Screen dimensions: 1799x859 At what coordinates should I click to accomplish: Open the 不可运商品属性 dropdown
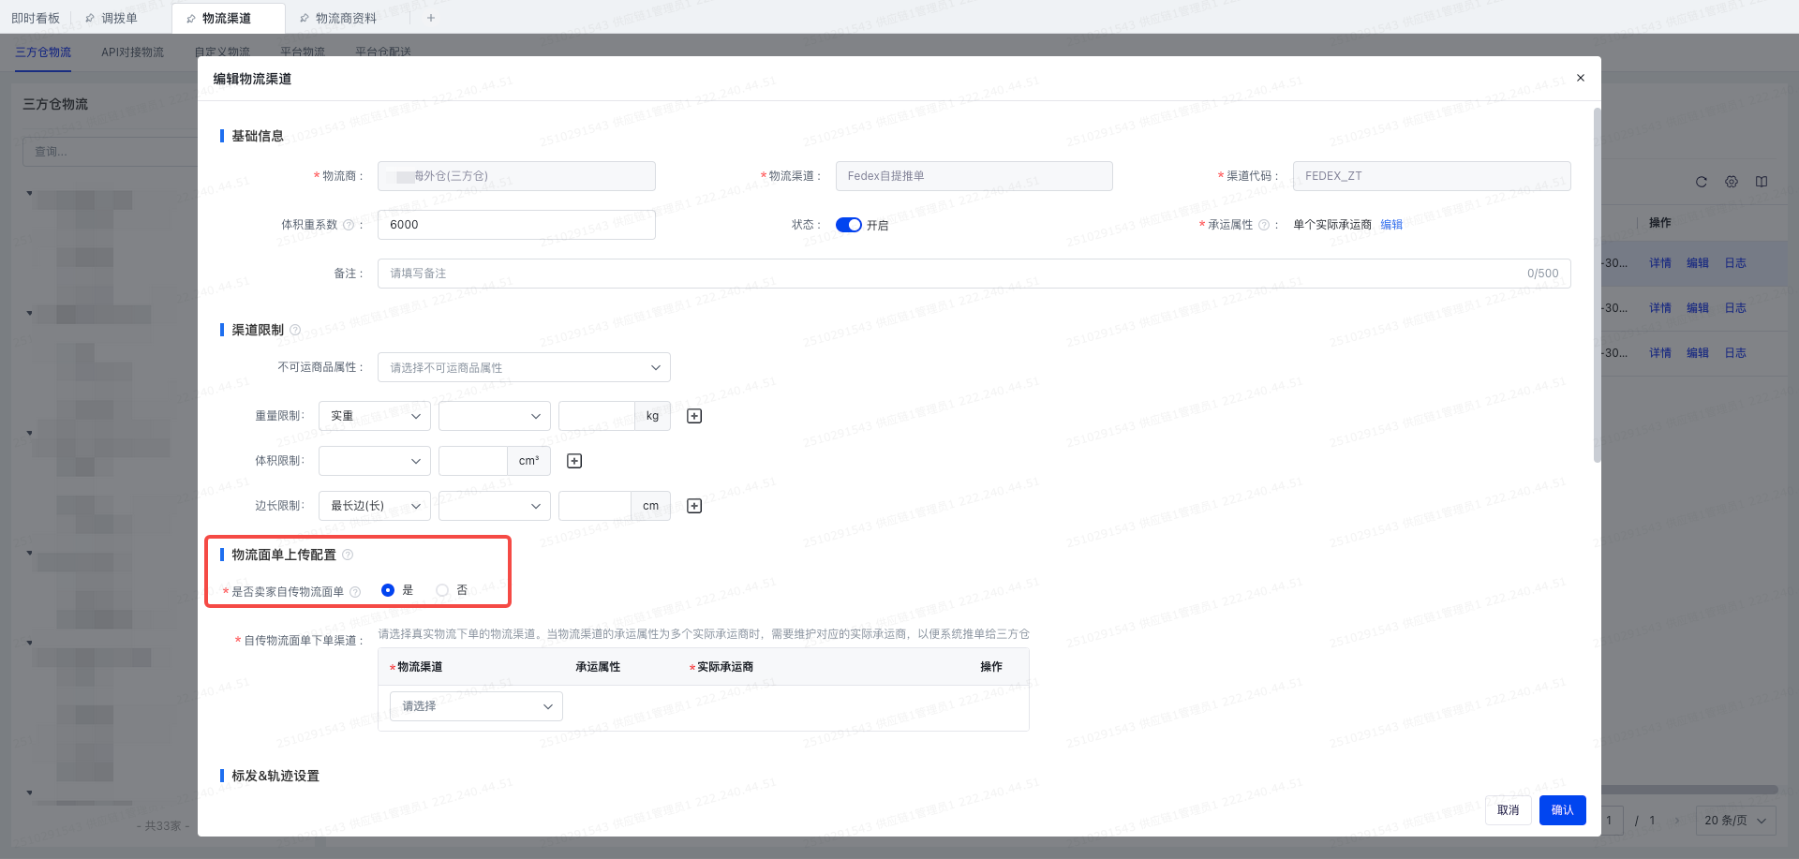(524, 367)
